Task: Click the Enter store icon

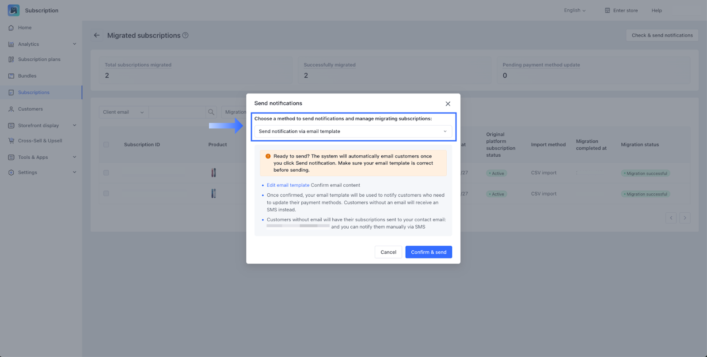Action: pyautogui.click(x=608, y=11)
